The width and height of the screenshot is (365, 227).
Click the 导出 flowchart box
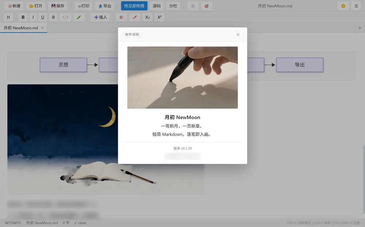[x=300, y=65]
